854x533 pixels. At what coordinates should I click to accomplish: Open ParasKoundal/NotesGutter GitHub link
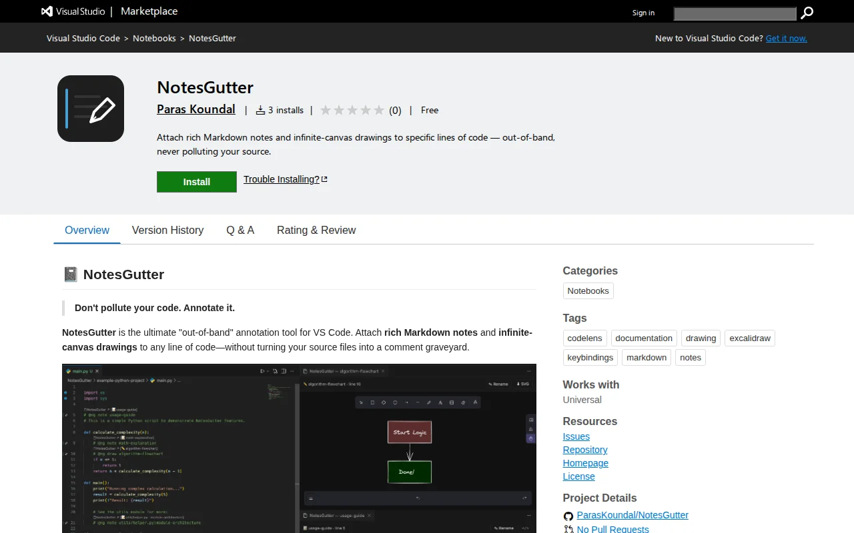(632, 515)
